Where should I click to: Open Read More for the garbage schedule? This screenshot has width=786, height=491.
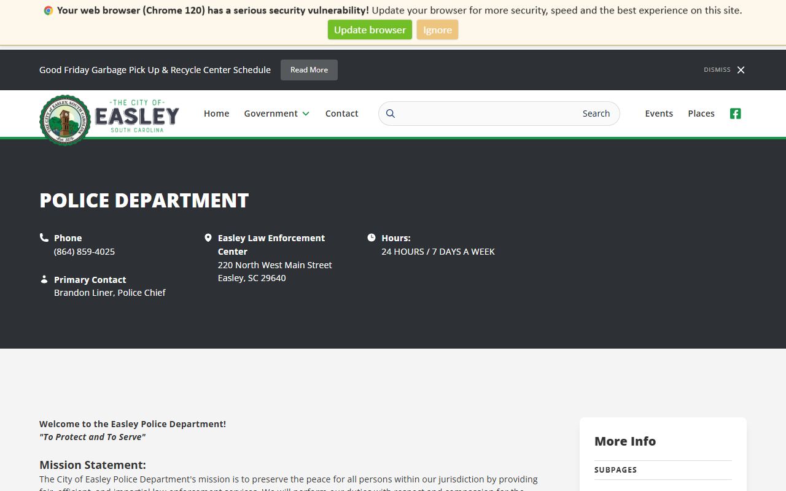pos(309,70)
